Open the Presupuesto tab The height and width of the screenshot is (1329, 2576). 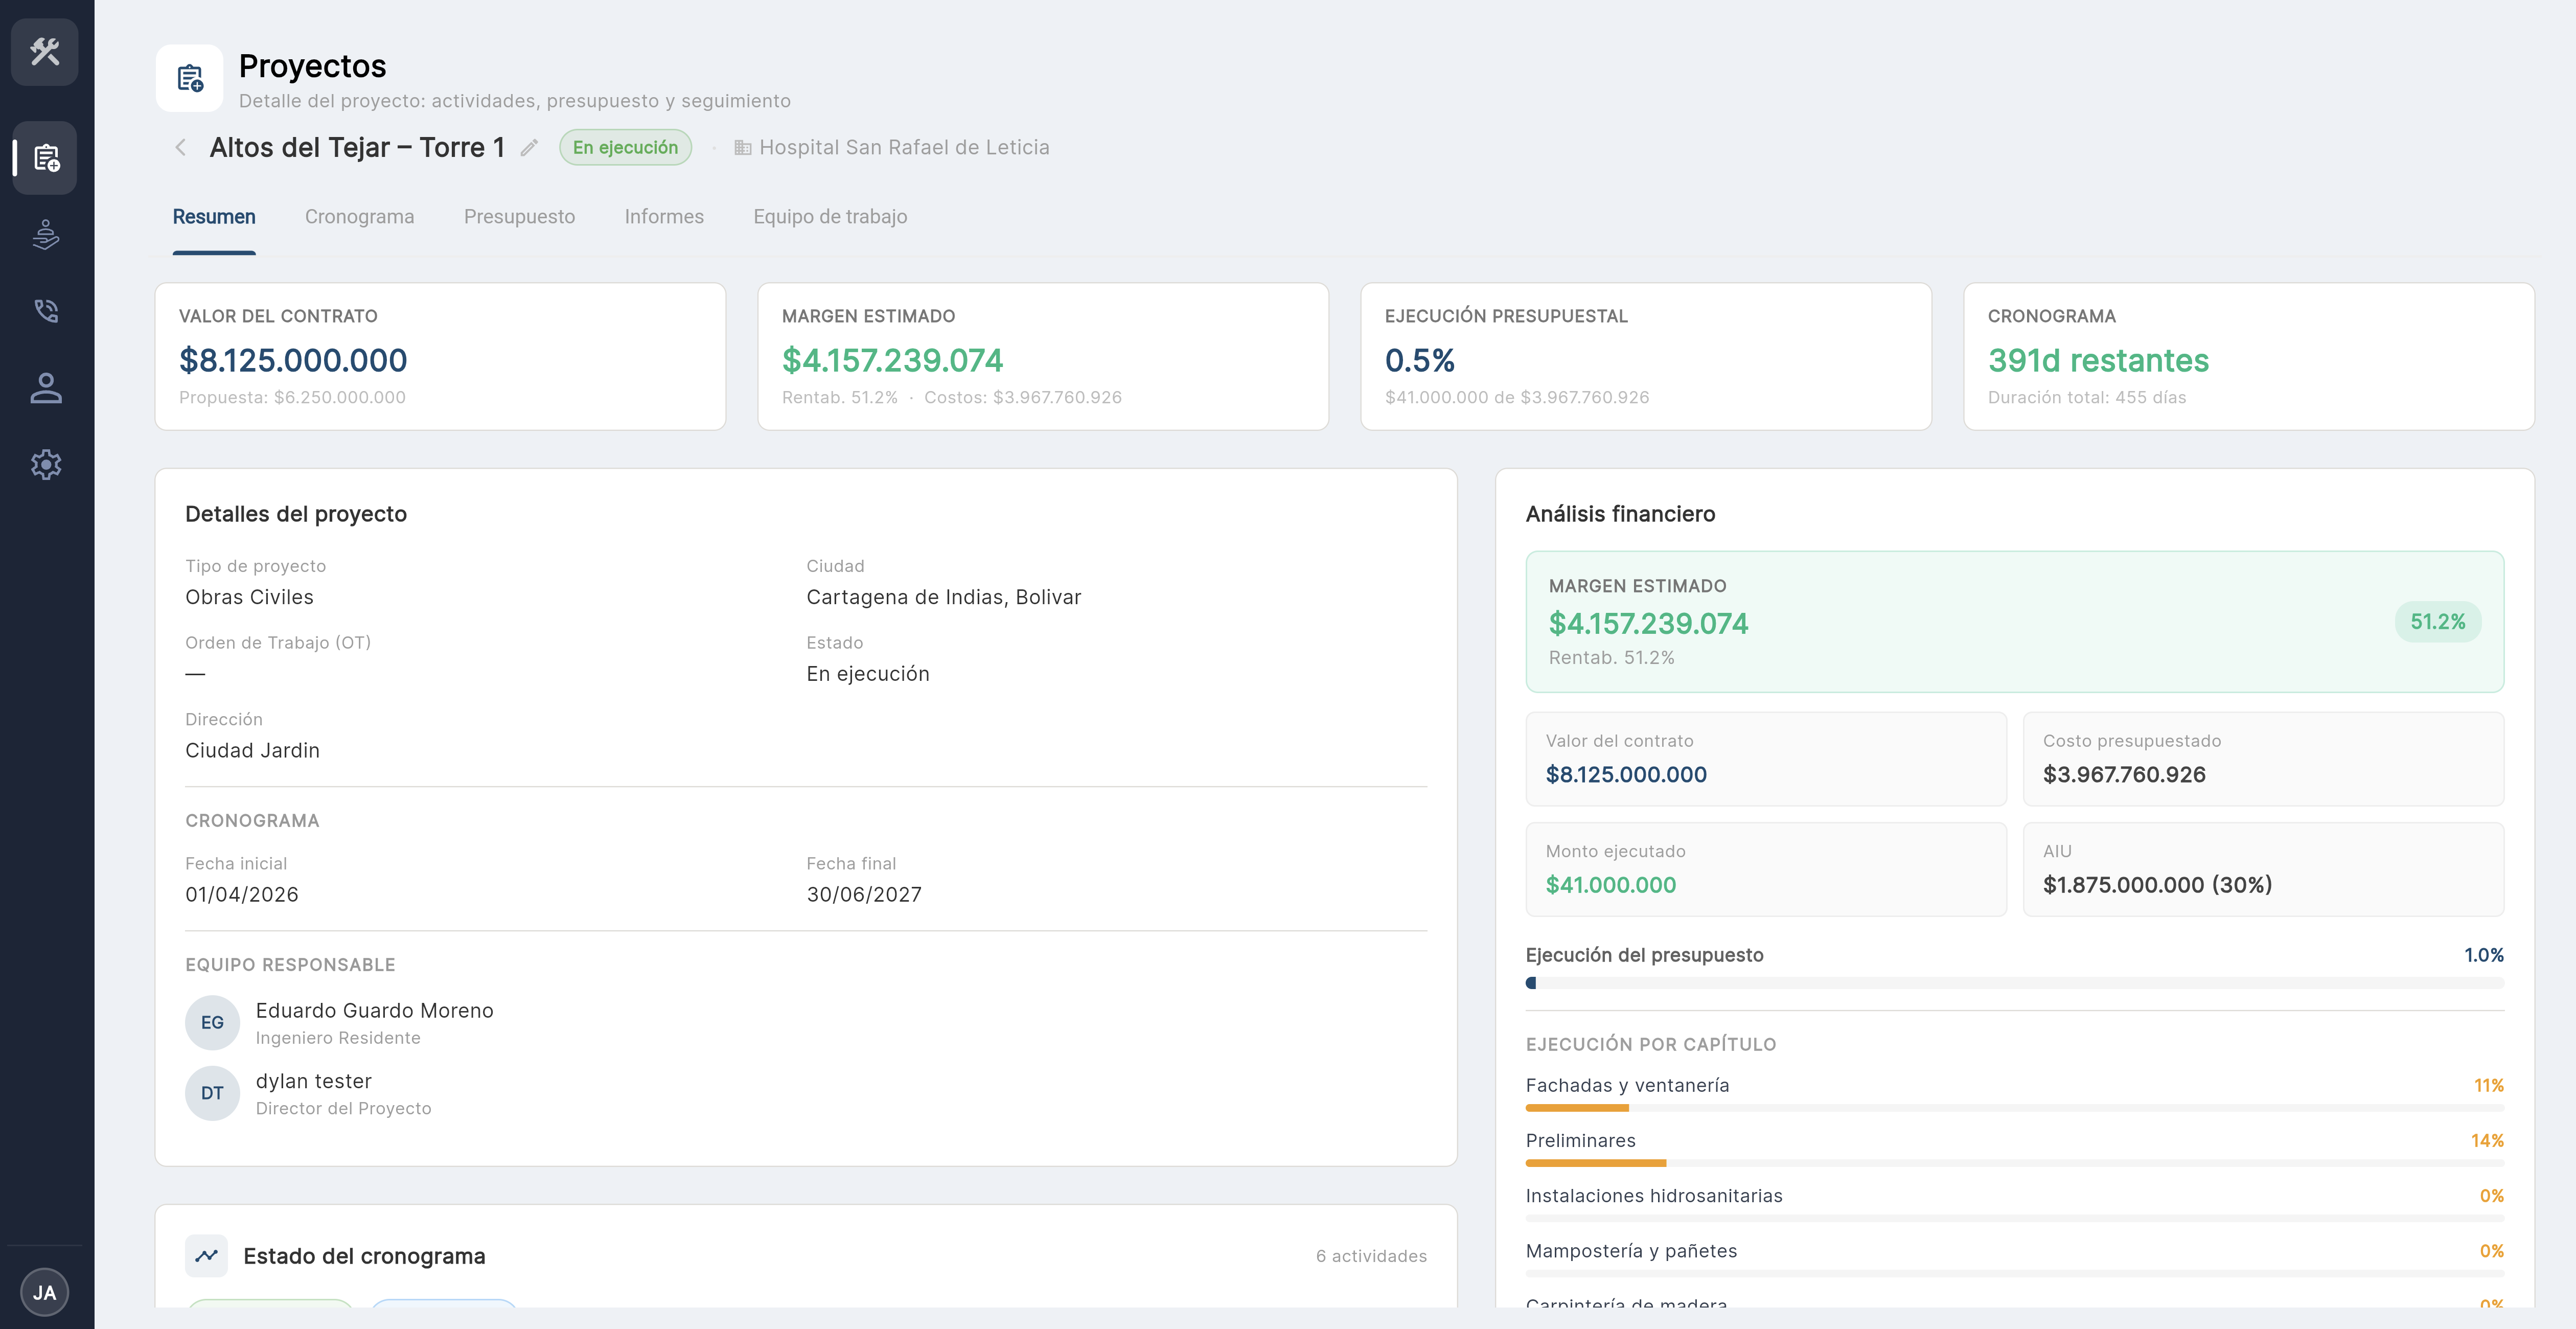pyautogui.click(x=520, y=217)
